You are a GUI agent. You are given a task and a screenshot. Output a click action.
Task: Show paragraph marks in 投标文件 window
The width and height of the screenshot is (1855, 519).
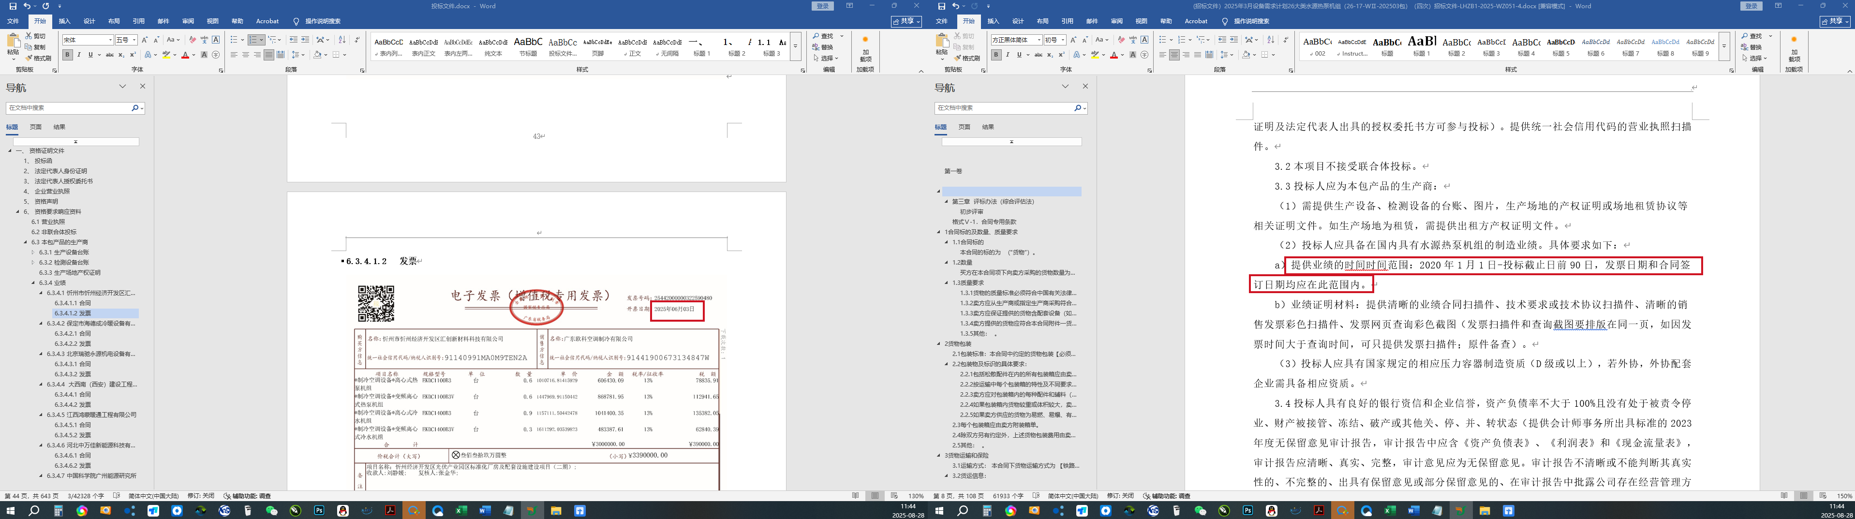click(357, 40)
